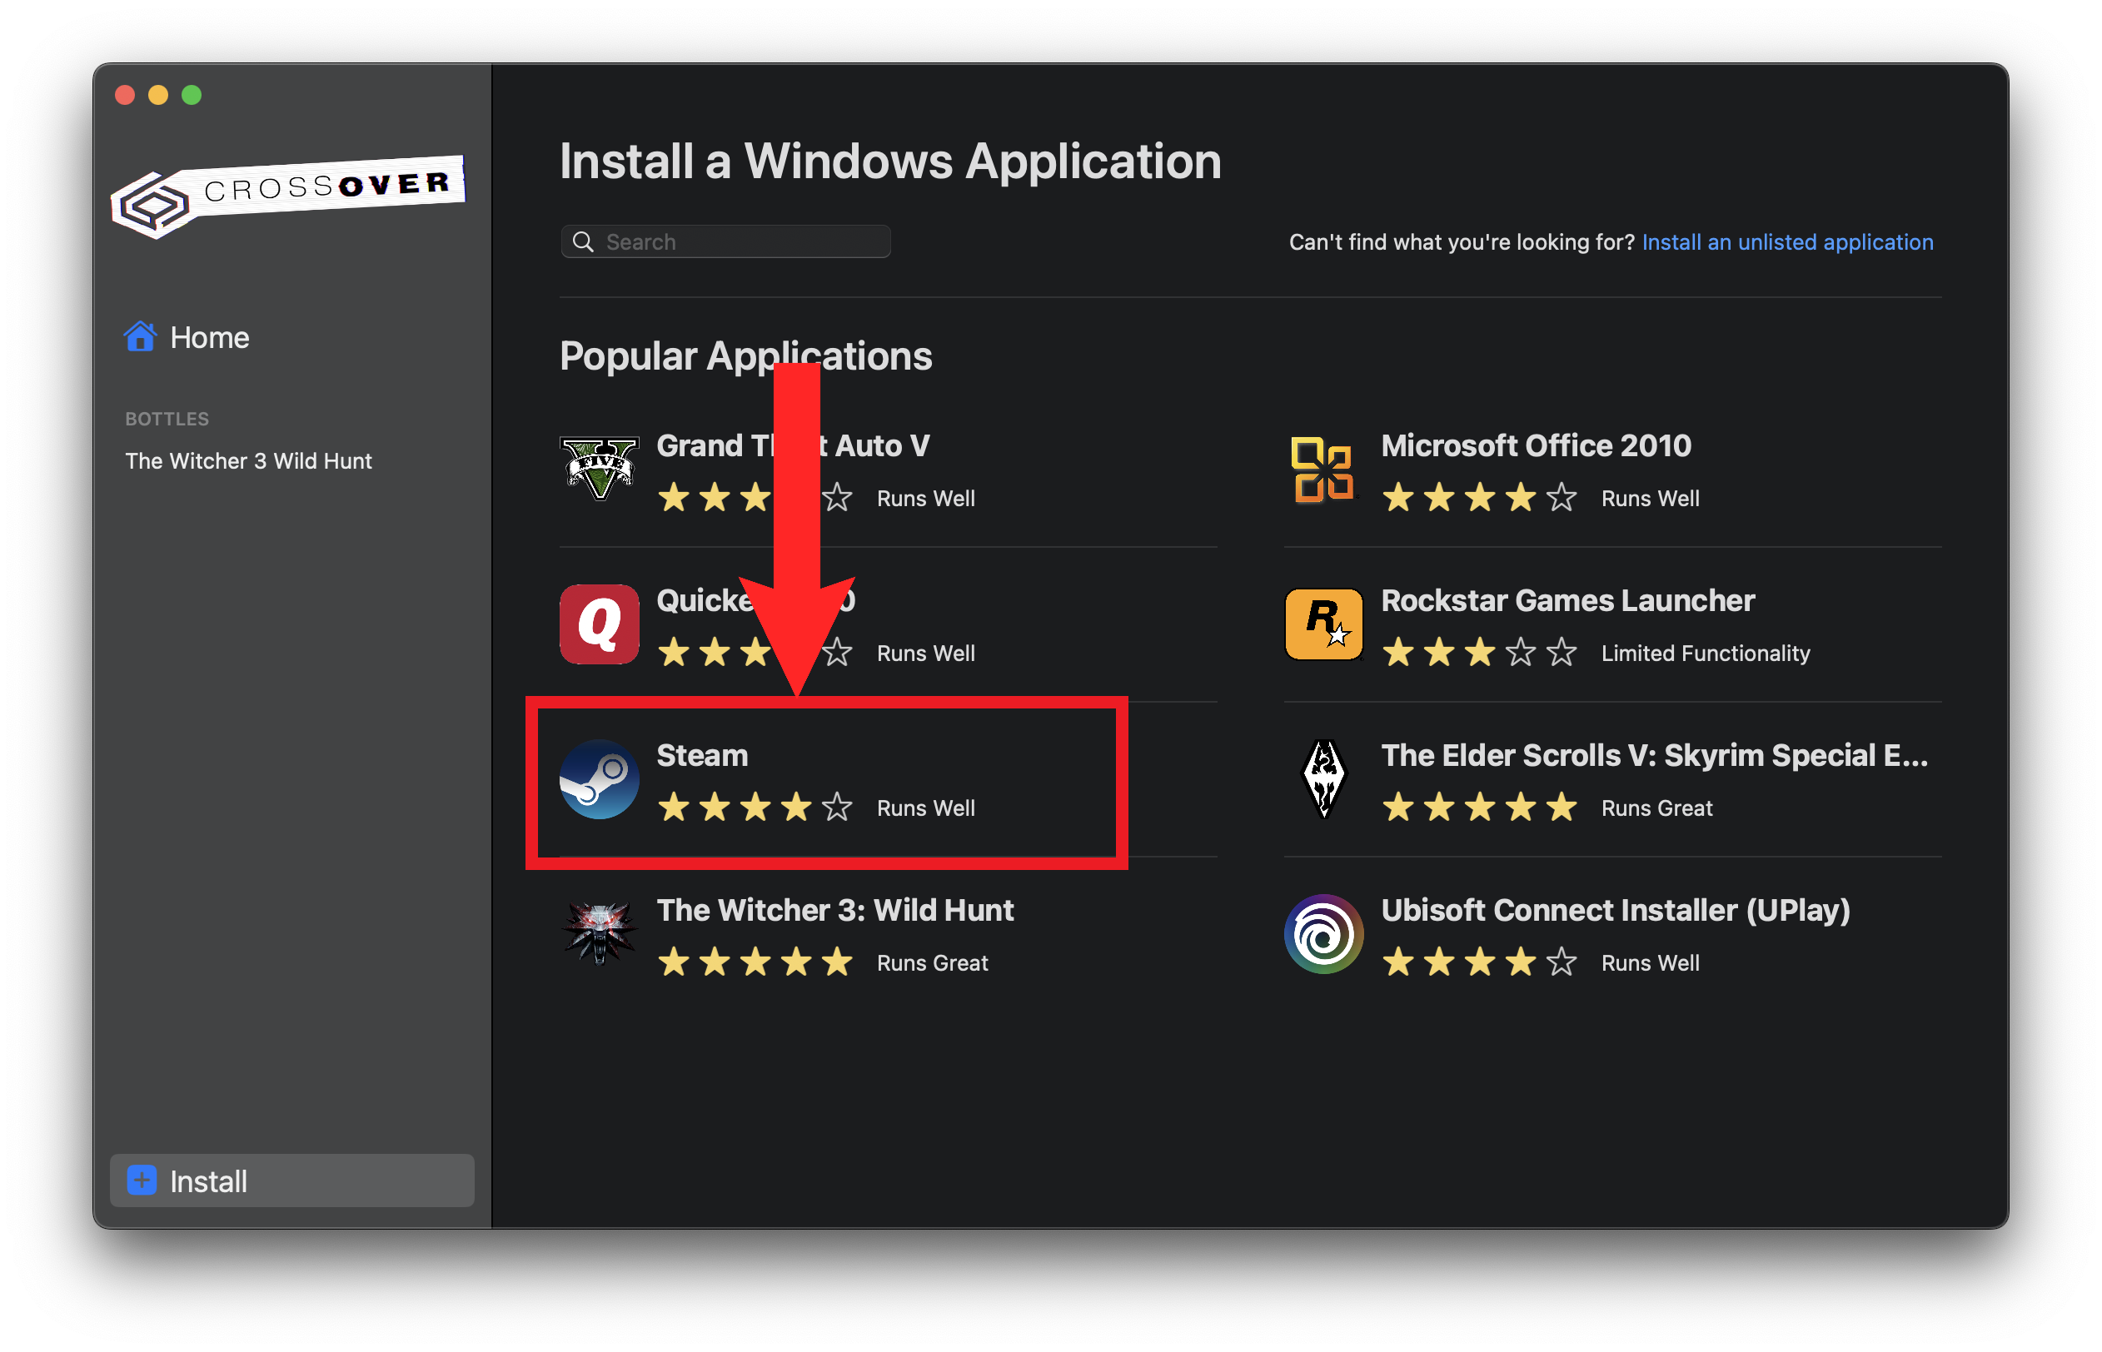
Task: Click the Witcher 3 wolf medallion icon
Action: [599, 934]
